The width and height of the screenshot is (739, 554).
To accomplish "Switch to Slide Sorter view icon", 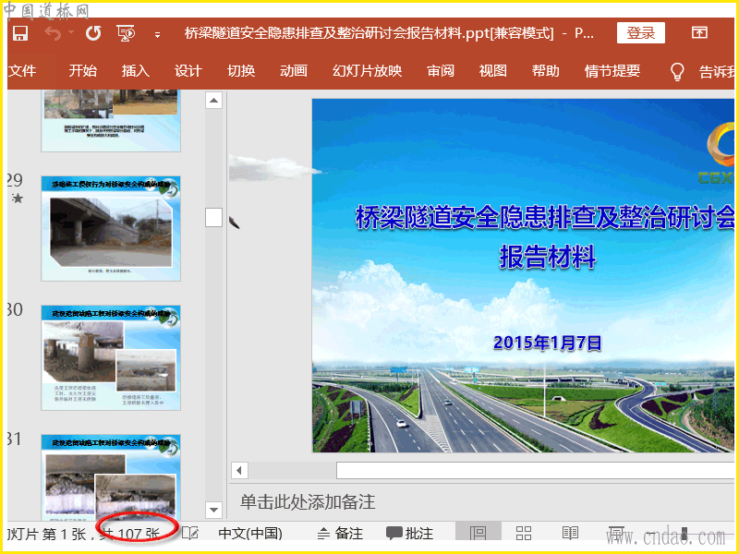I will click(x=524, y=533).
